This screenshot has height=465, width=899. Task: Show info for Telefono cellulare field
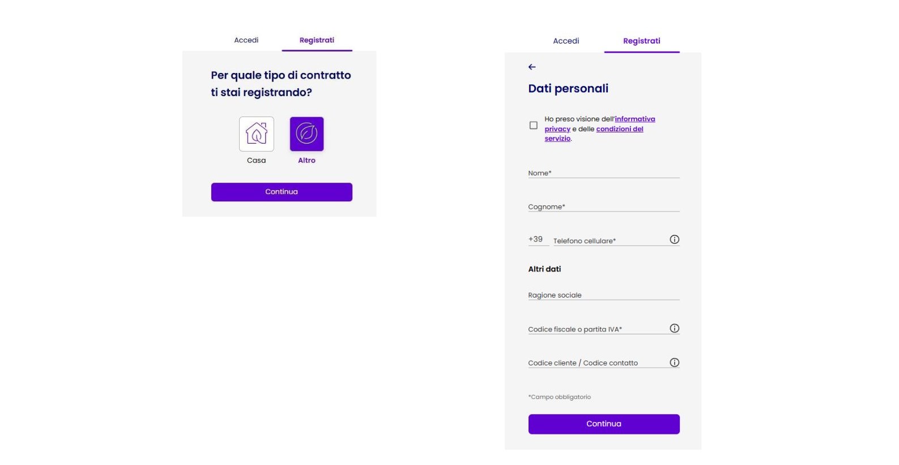click(x=674, y=239)
